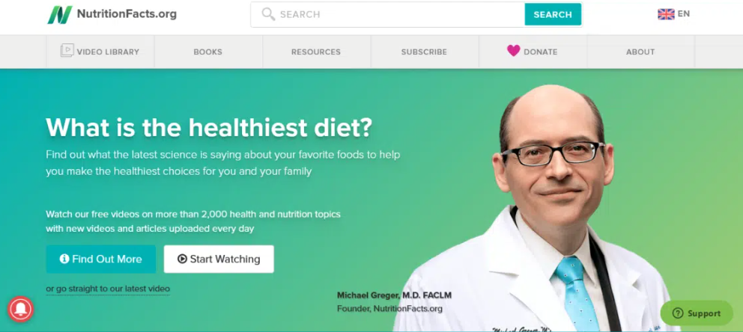
Task: Click the Support question mark icon
Action: coord(678,313)
